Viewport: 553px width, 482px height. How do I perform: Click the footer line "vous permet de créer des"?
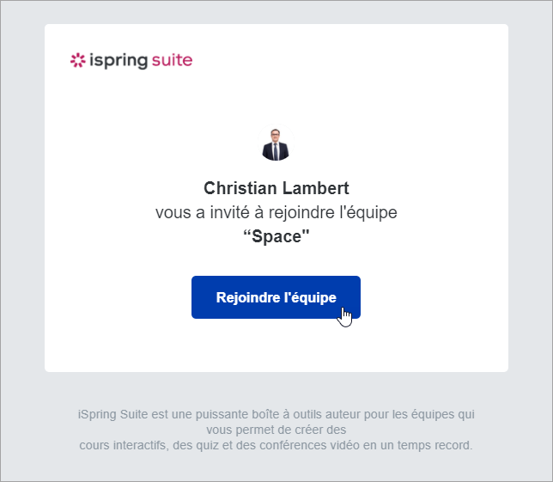pos(276,430)
